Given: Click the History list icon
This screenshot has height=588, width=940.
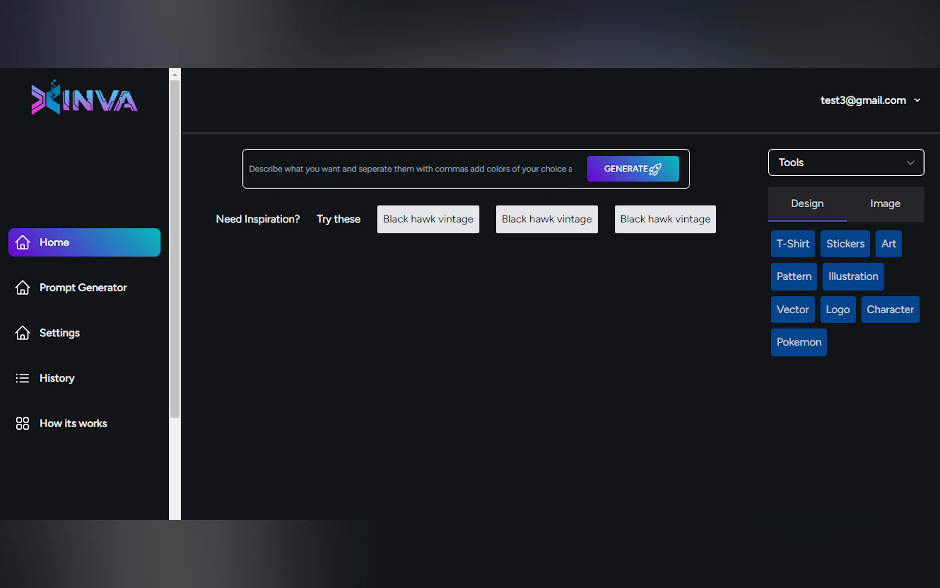Looking at the screenshot, I should [23, 378].
